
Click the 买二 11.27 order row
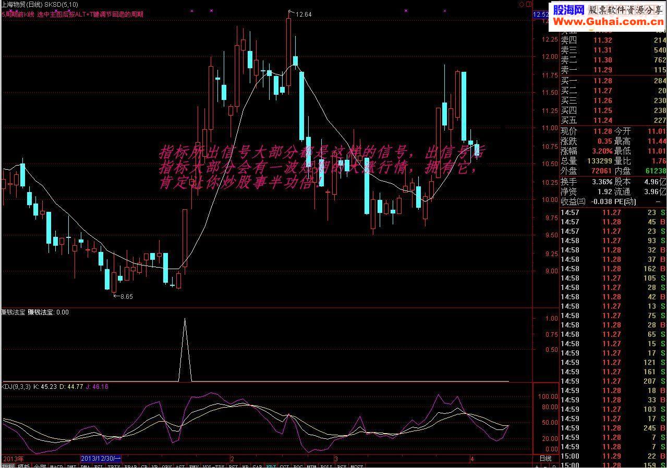pos(613,91)
